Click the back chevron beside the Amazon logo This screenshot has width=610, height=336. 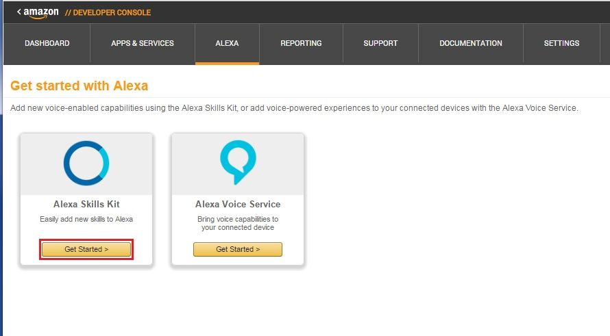[19, 12]
